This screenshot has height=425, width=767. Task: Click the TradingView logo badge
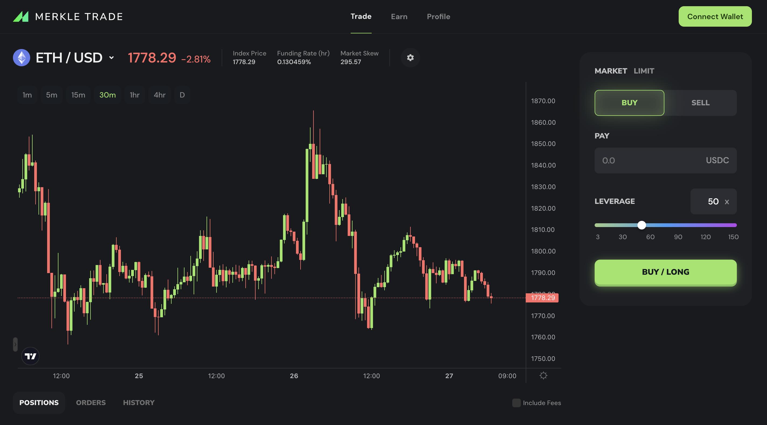pyautogui.click(x=30, y=356)
